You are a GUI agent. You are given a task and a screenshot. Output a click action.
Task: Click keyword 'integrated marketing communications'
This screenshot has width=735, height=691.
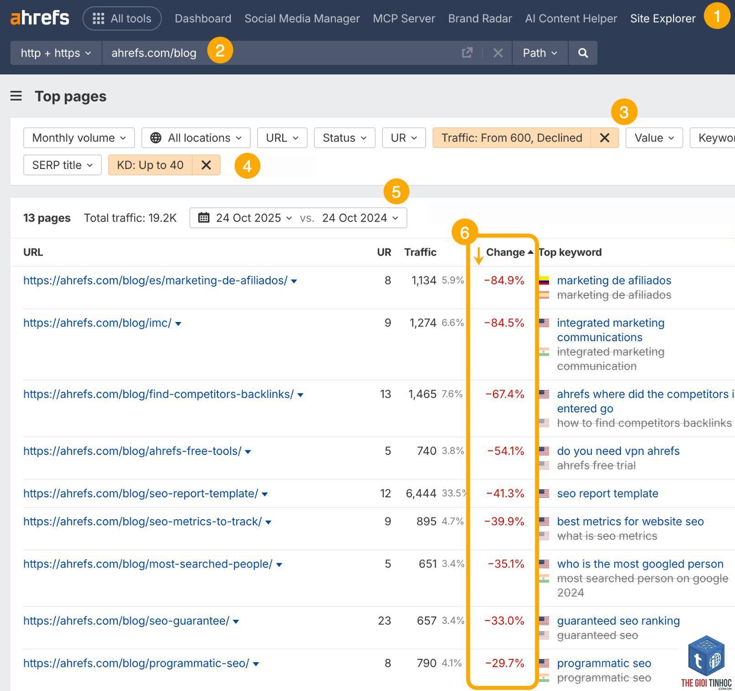click(611, 330)
